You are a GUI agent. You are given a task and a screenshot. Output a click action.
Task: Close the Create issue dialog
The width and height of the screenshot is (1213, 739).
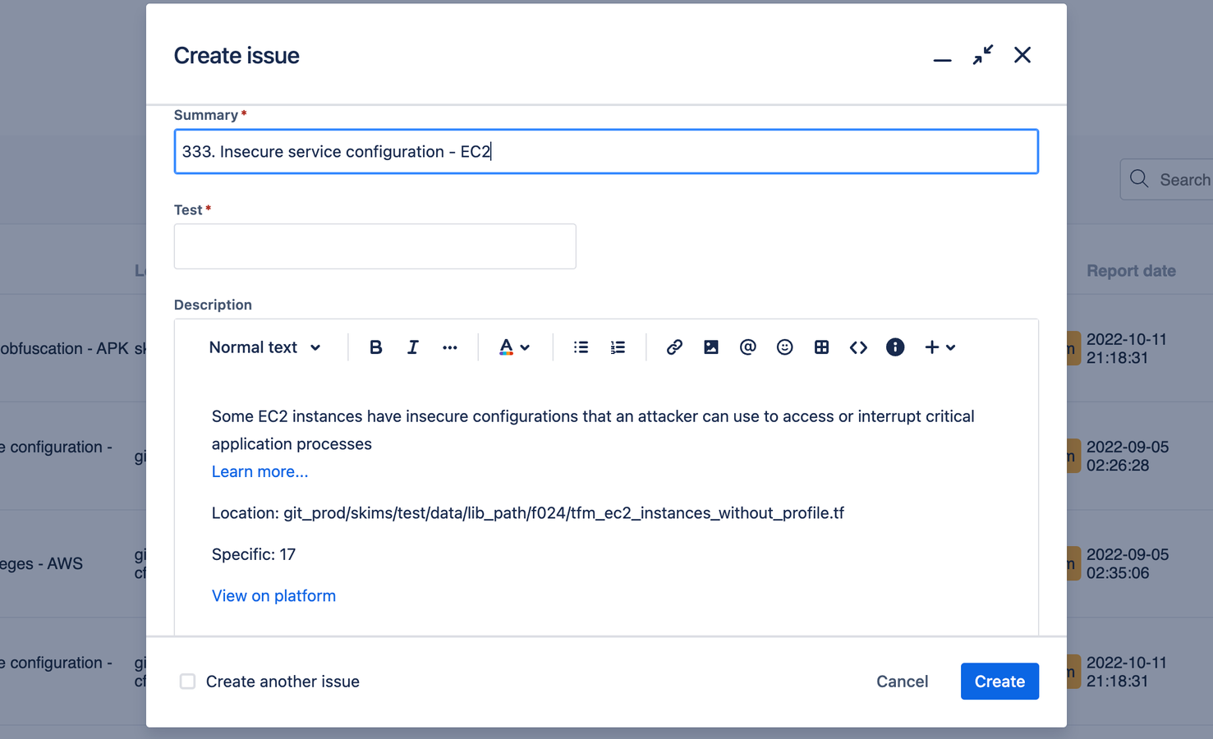click(1022, 55)
